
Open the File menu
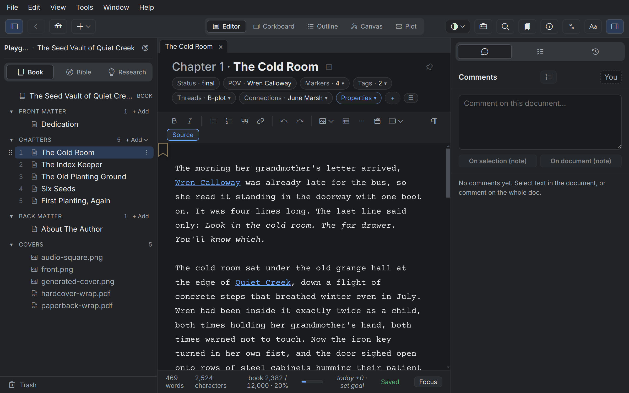12,7
